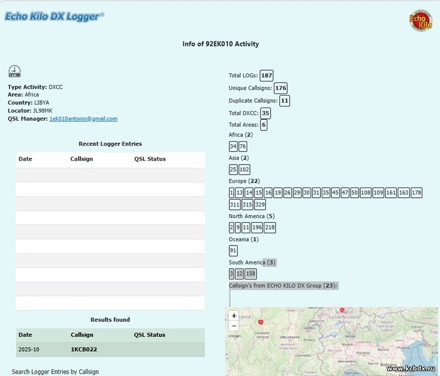Click the DXCC activity type icon
Viewport: 440px width, 376px height.
point(15,72)
